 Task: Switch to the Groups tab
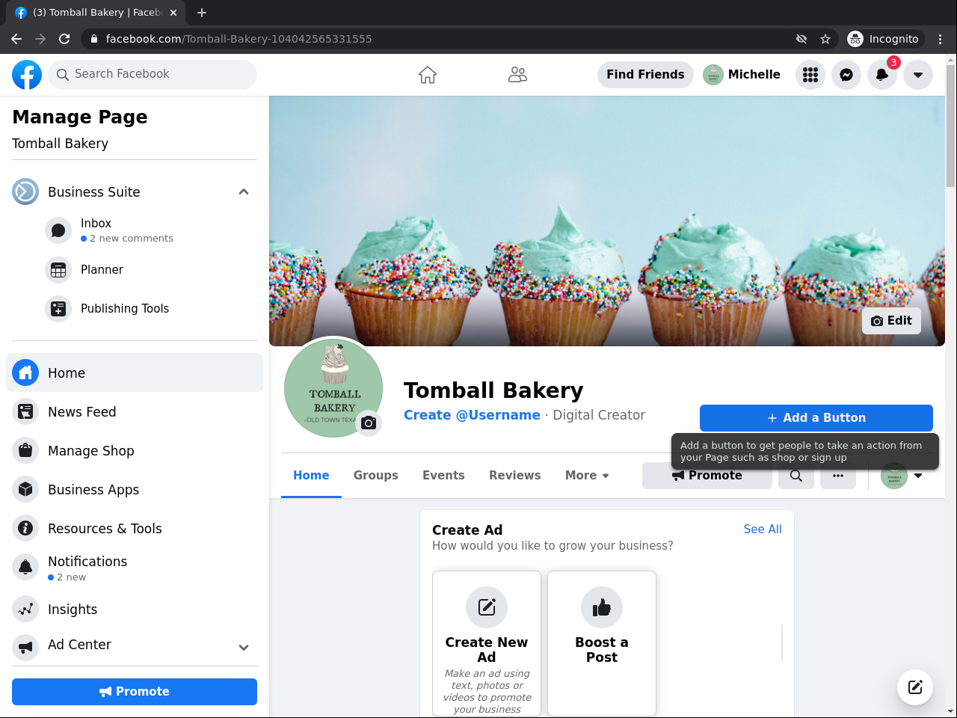pos(376,475)
